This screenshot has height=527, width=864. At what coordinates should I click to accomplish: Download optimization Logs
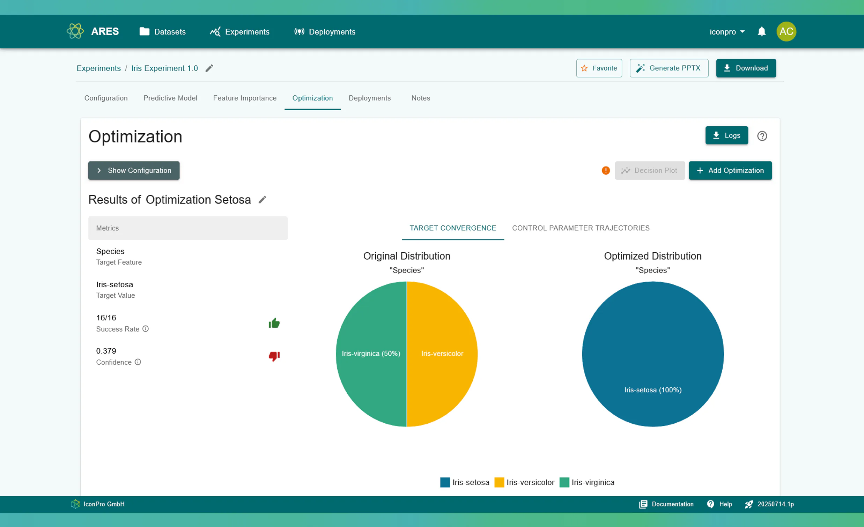[726, 135]
